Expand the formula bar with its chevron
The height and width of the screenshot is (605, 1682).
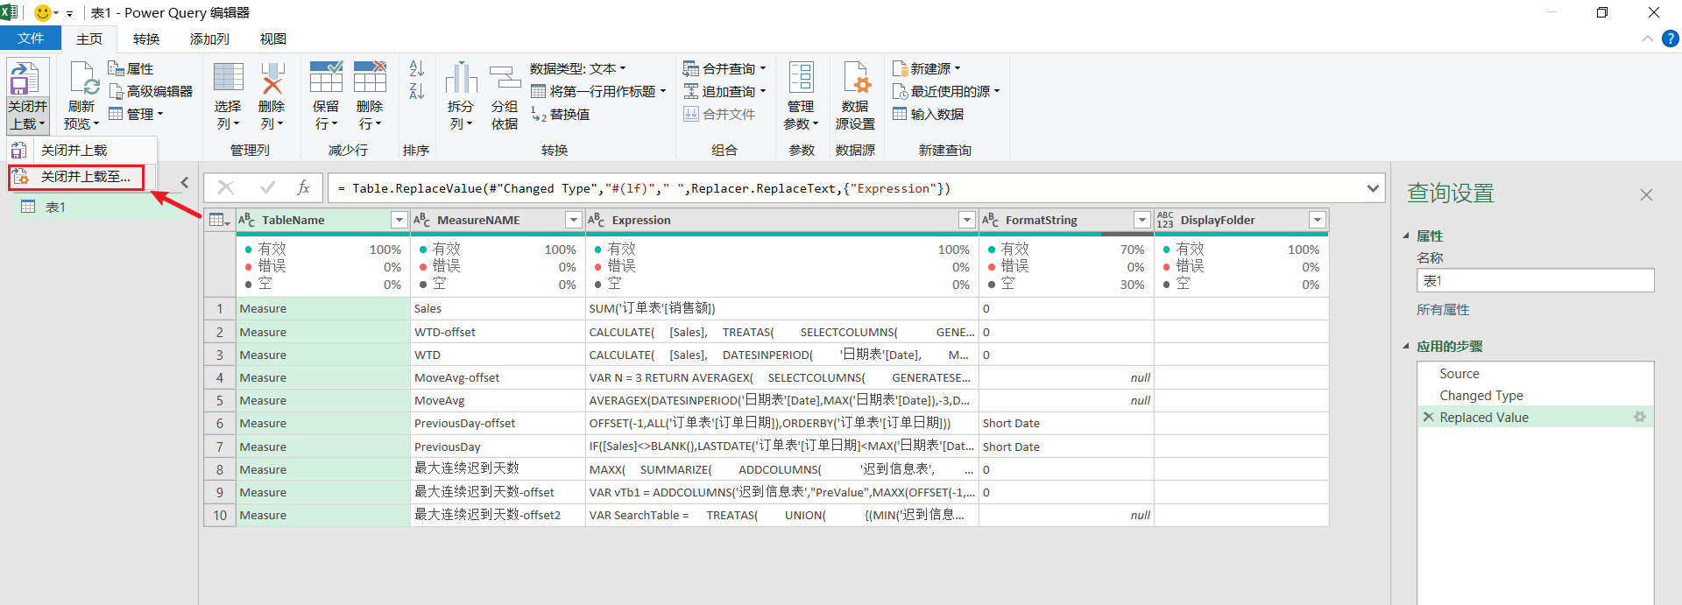1373,188
